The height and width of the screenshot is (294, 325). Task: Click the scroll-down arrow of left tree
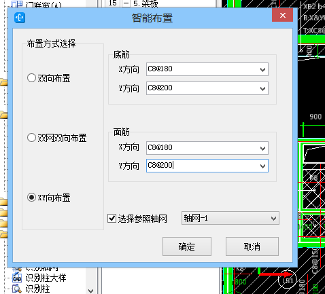(x=91, y=291)
